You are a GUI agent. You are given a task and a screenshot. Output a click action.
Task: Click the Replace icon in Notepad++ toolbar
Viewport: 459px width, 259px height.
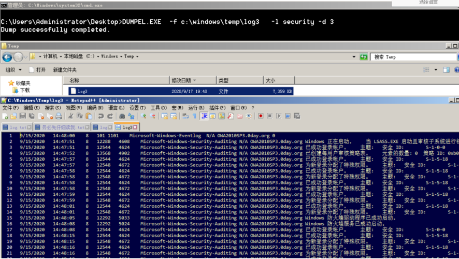[x=131, y=116]
